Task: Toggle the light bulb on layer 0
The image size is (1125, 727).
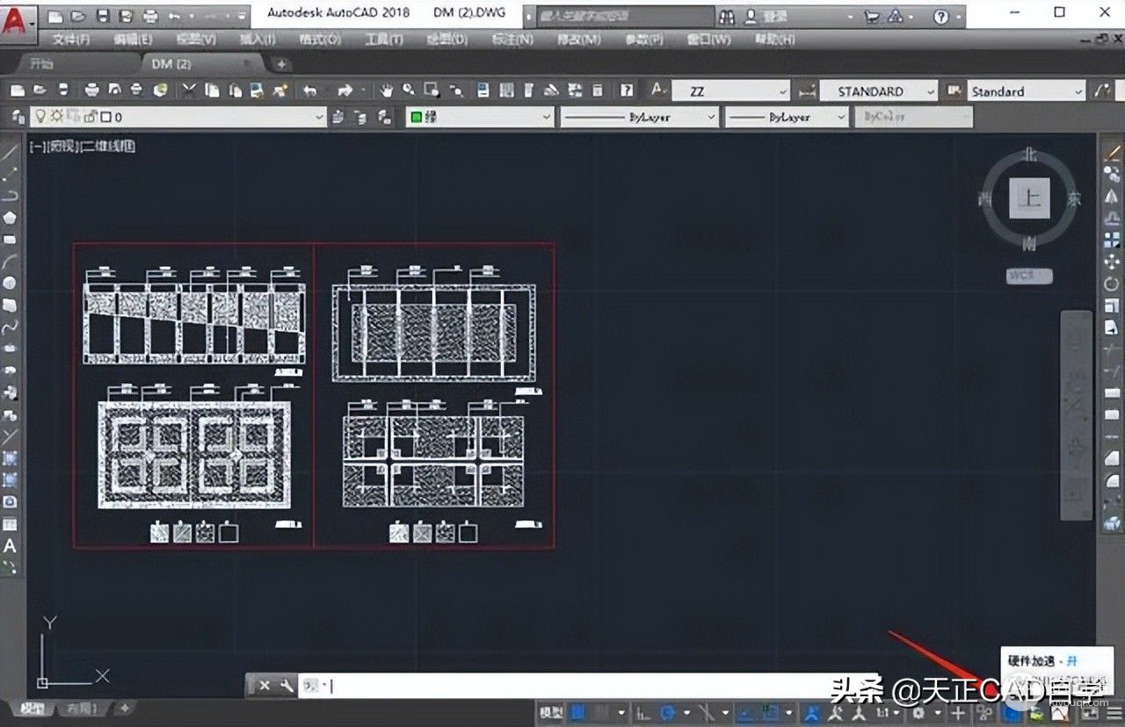Action: (x=38, y=117)
